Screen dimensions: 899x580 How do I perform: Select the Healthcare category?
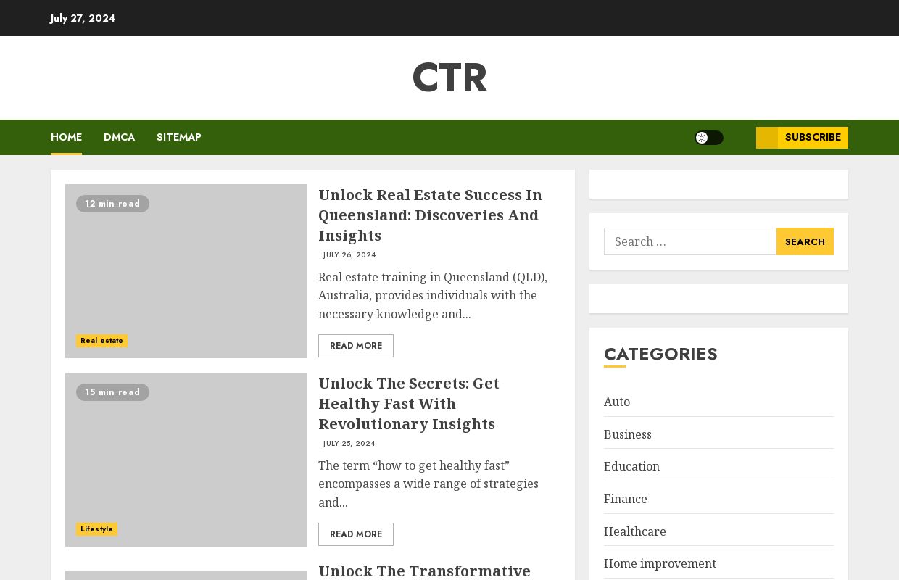[x=635, y=531]
